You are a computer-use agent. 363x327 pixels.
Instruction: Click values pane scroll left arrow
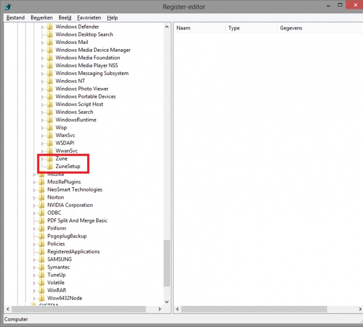coord(177,309)
